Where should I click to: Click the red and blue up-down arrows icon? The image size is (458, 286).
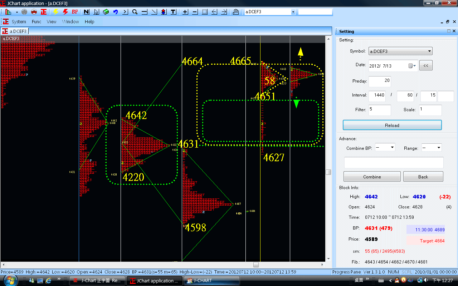(x=164, y=12)
